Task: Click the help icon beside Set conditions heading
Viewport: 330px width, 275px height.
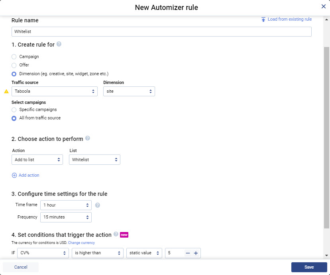Action: coord(116,234)
